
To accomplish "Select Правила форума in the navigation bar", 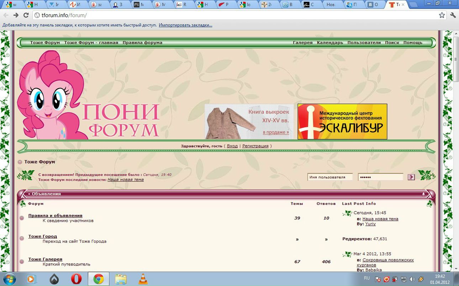I will (x=142, y=43).
